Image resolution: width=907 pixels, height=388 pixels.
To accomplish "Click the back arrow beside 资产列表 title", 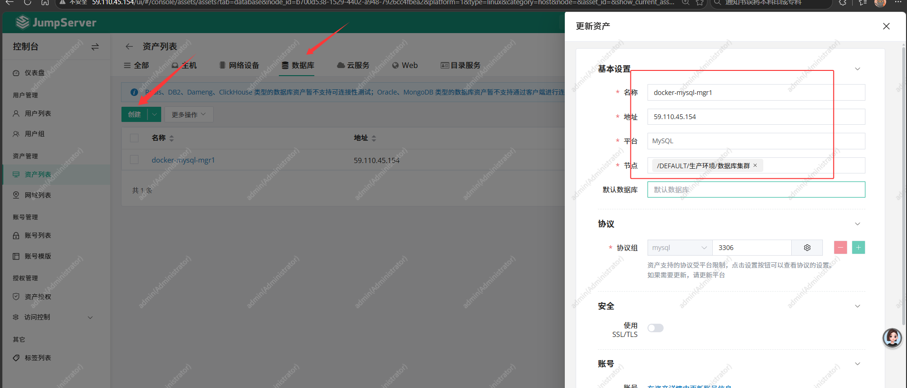I will (x=129, y=46).
